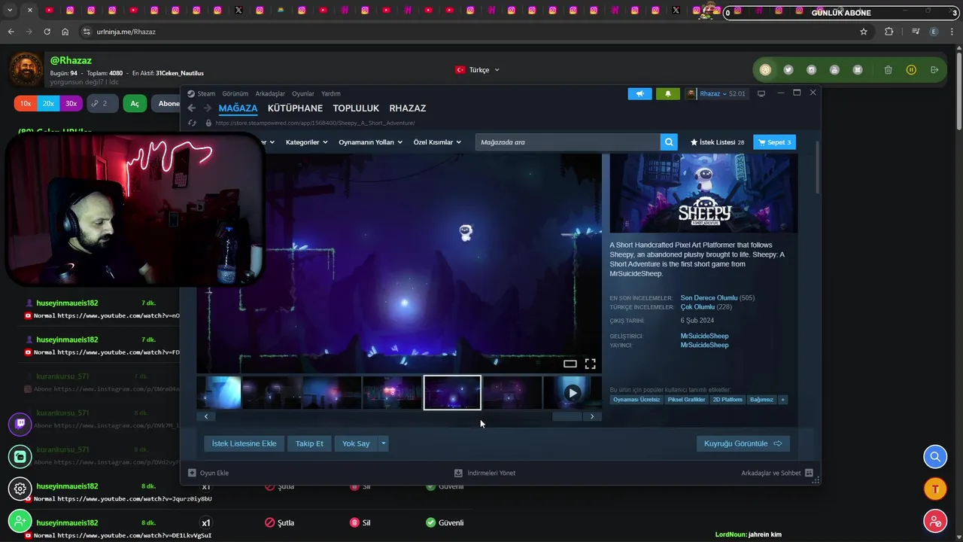
Task: Click the add-user sidebar icon
Action: [20, 521]
